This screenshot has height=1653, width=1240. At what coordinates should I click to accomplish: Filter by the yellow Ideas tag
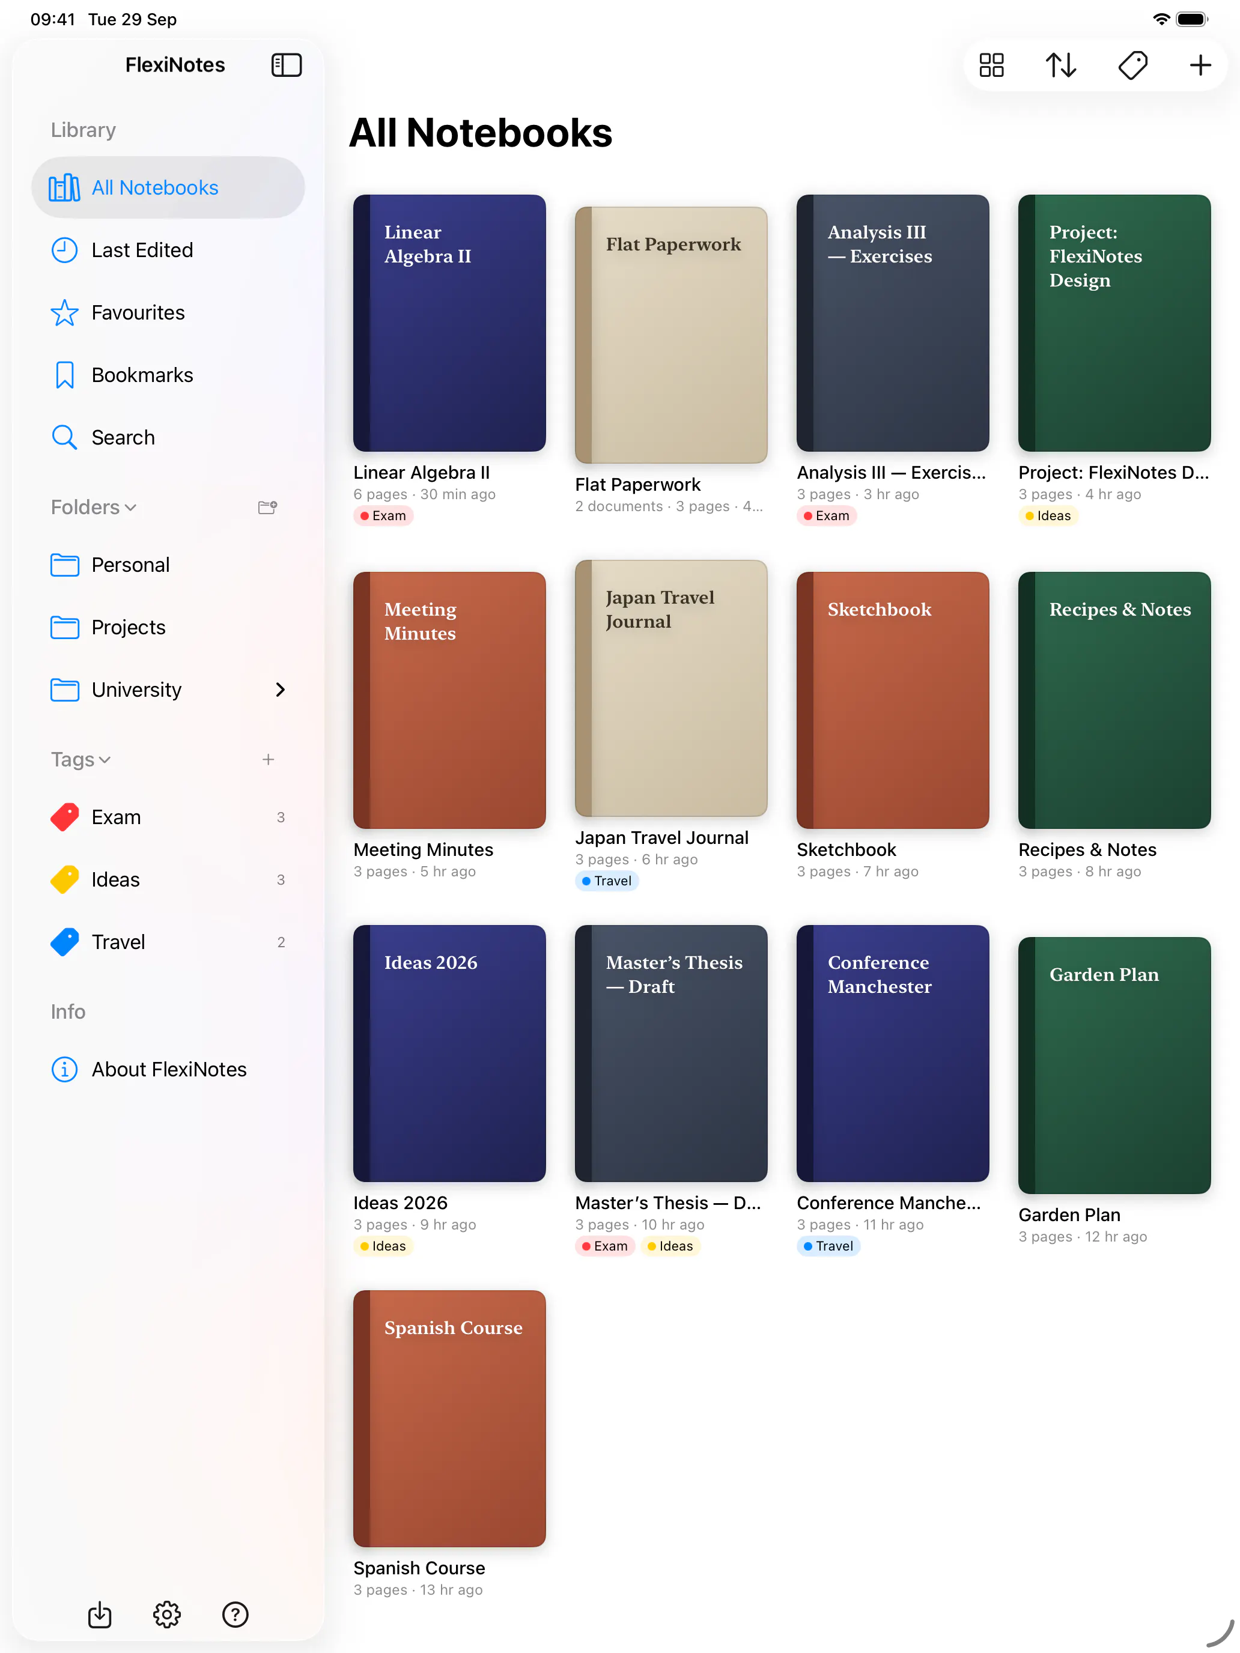(x=168, y=879)
